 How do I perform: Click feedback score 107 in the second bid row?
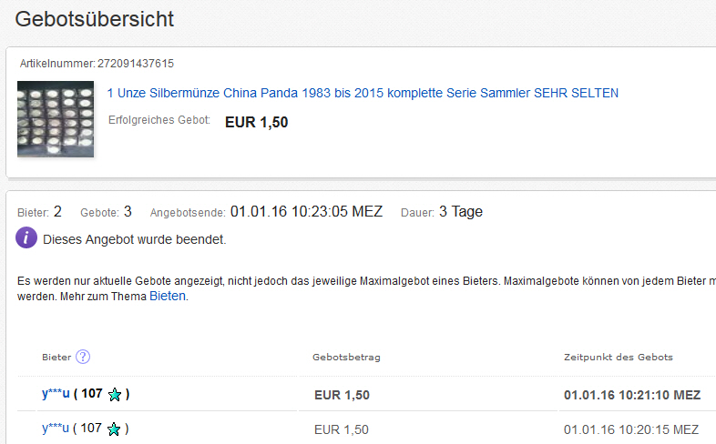click(x=91, y=429)
